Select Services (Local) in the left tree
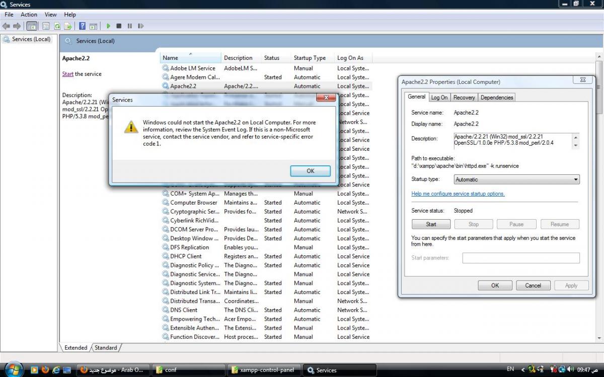 [31, 39]
